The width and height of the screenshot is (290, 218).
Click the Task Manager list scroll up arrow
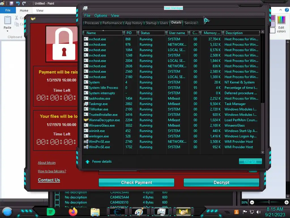(x=263, y=32)
